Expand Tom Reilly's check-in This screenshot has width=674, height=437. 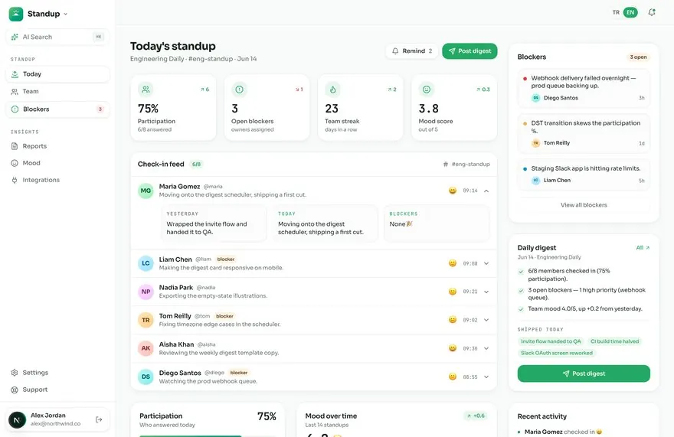tap(486, 320)
